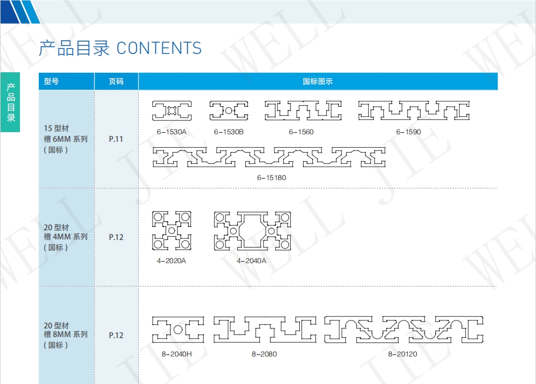Select the 15型材 槽6MM 系列 row label

pyautogui.click(x=66, y=139)
